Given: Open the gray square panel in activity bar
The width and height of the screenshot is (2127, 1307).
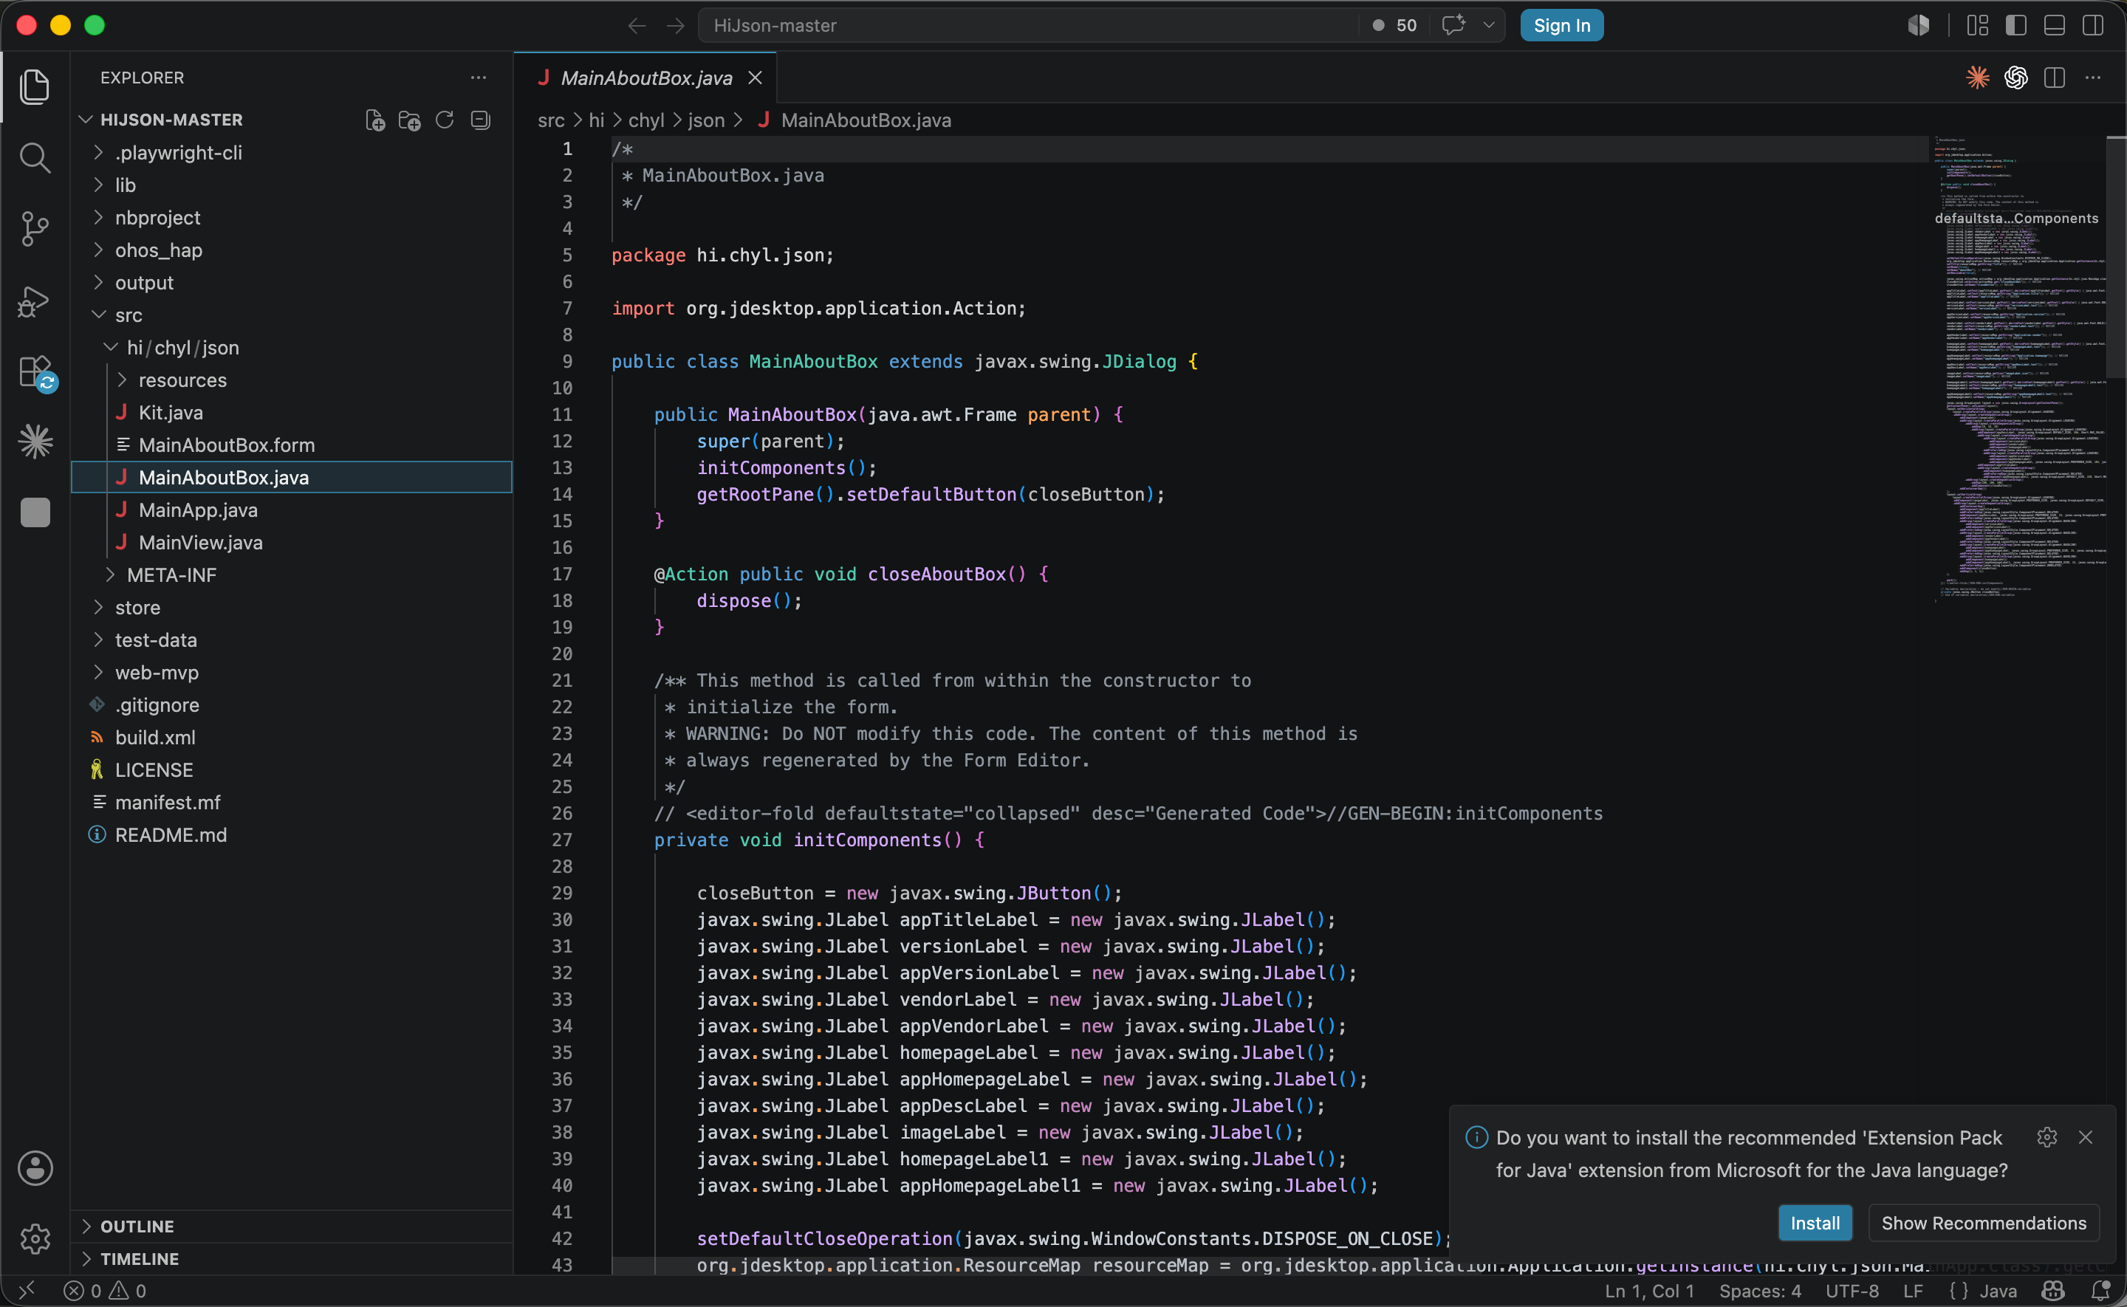Looking at the screenshot, I should pos(35,512).
